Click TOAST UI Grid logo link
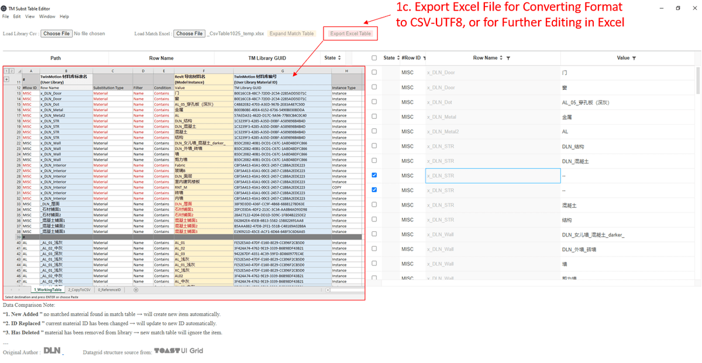 [178, 351]
